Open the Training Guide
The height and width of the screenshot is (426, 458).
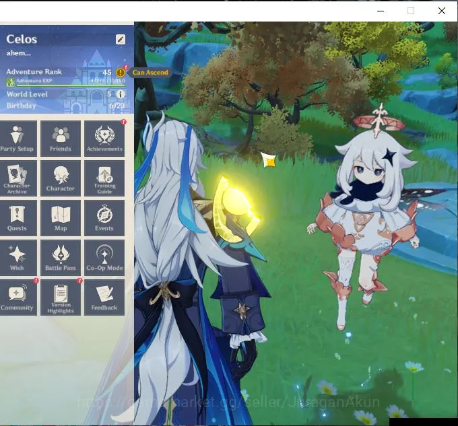coord(104,178)
